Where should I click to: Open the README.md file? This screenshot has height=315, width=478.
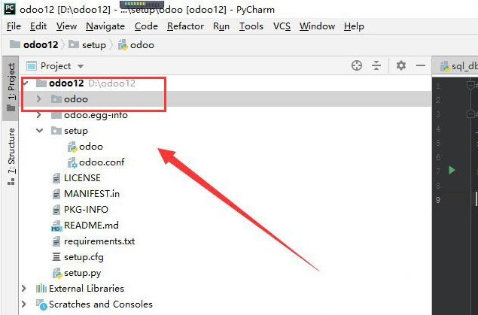pos(90,226)
